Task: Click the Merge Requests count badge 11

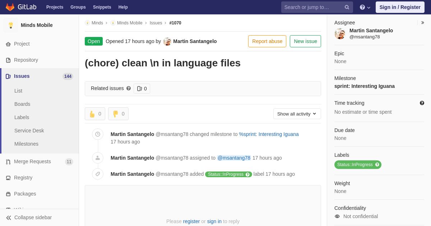Action: tap(69, 162)
